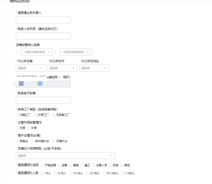Screen dimensions: 212x184
Task: Select the 11-30人 team size option
Action: [71, 173]
